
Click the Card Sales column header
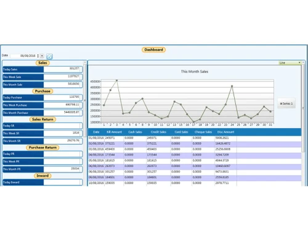point(181,132)
